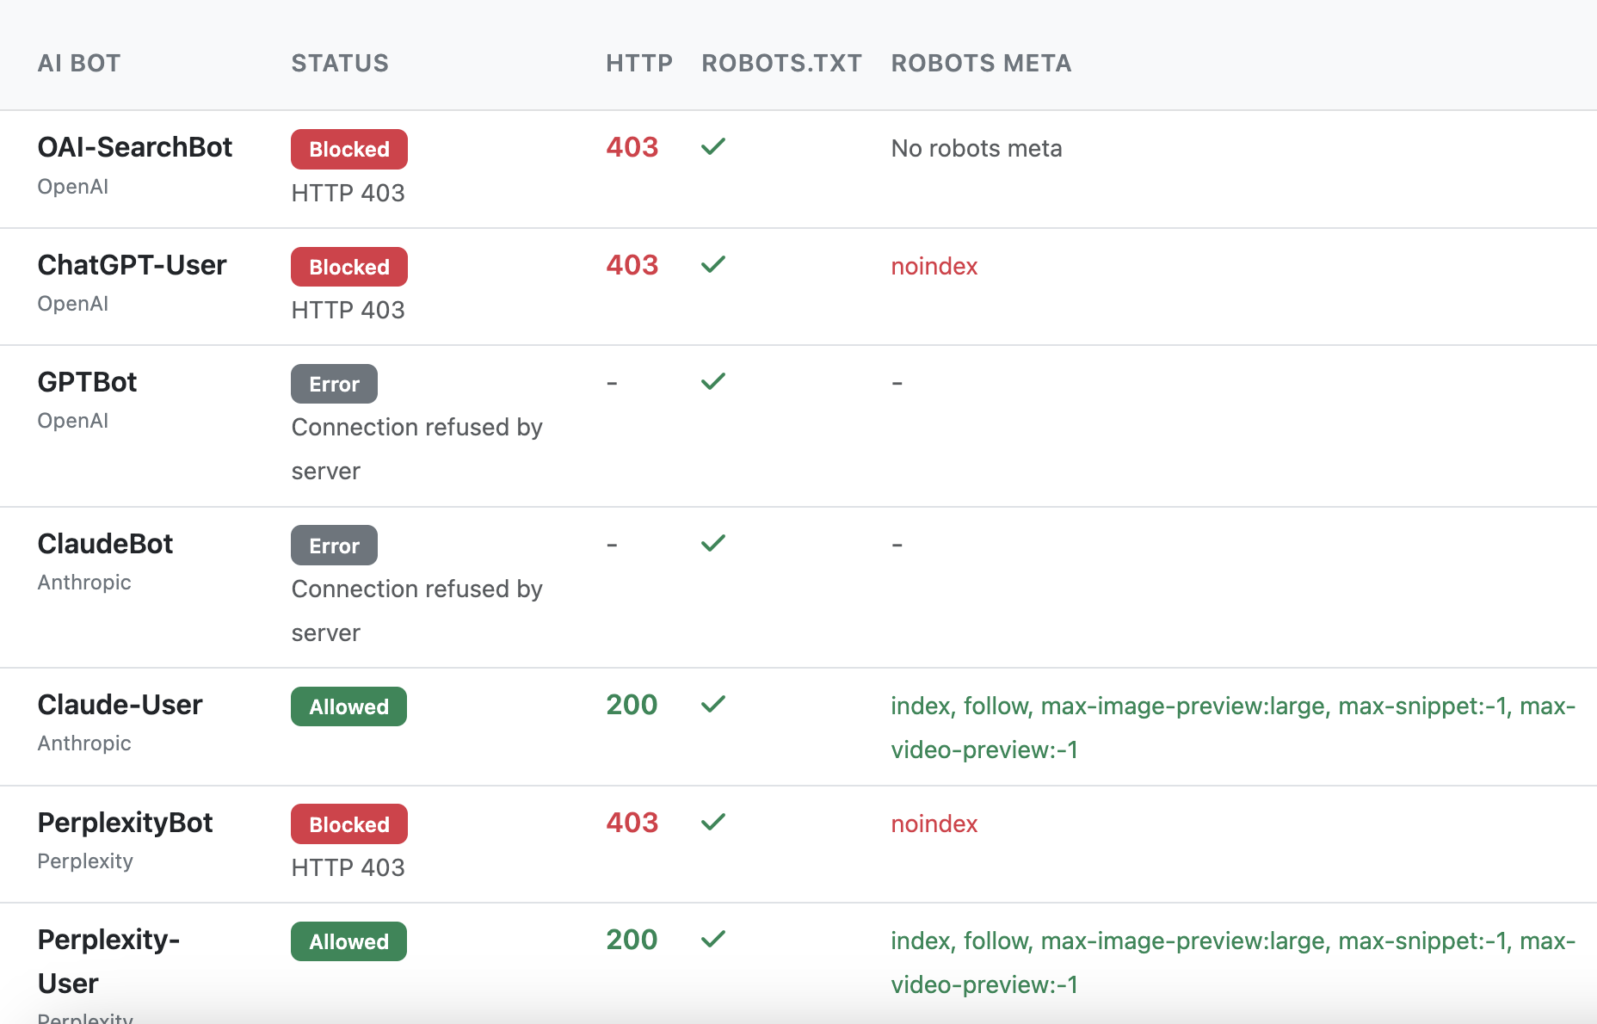Click the 'No robots meta' cell
This screenshot has height=1024, width=1597.
pyautogui.click(x=977, y=149)
